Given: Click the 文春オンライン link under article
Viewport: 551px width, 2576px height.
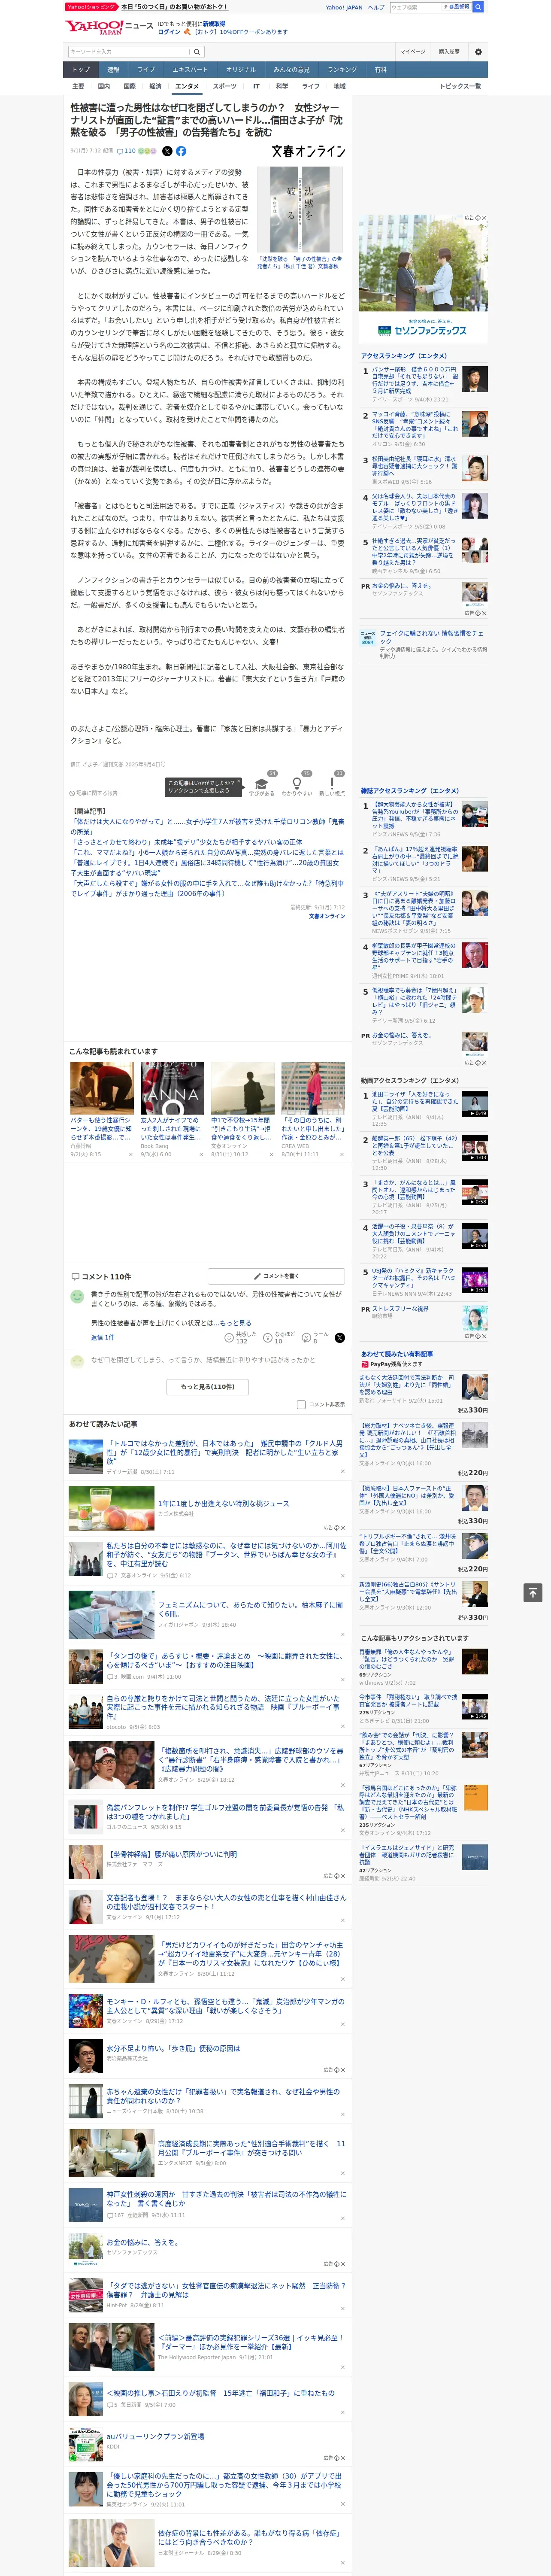Looking at the screenshot, I should (327, 916).
